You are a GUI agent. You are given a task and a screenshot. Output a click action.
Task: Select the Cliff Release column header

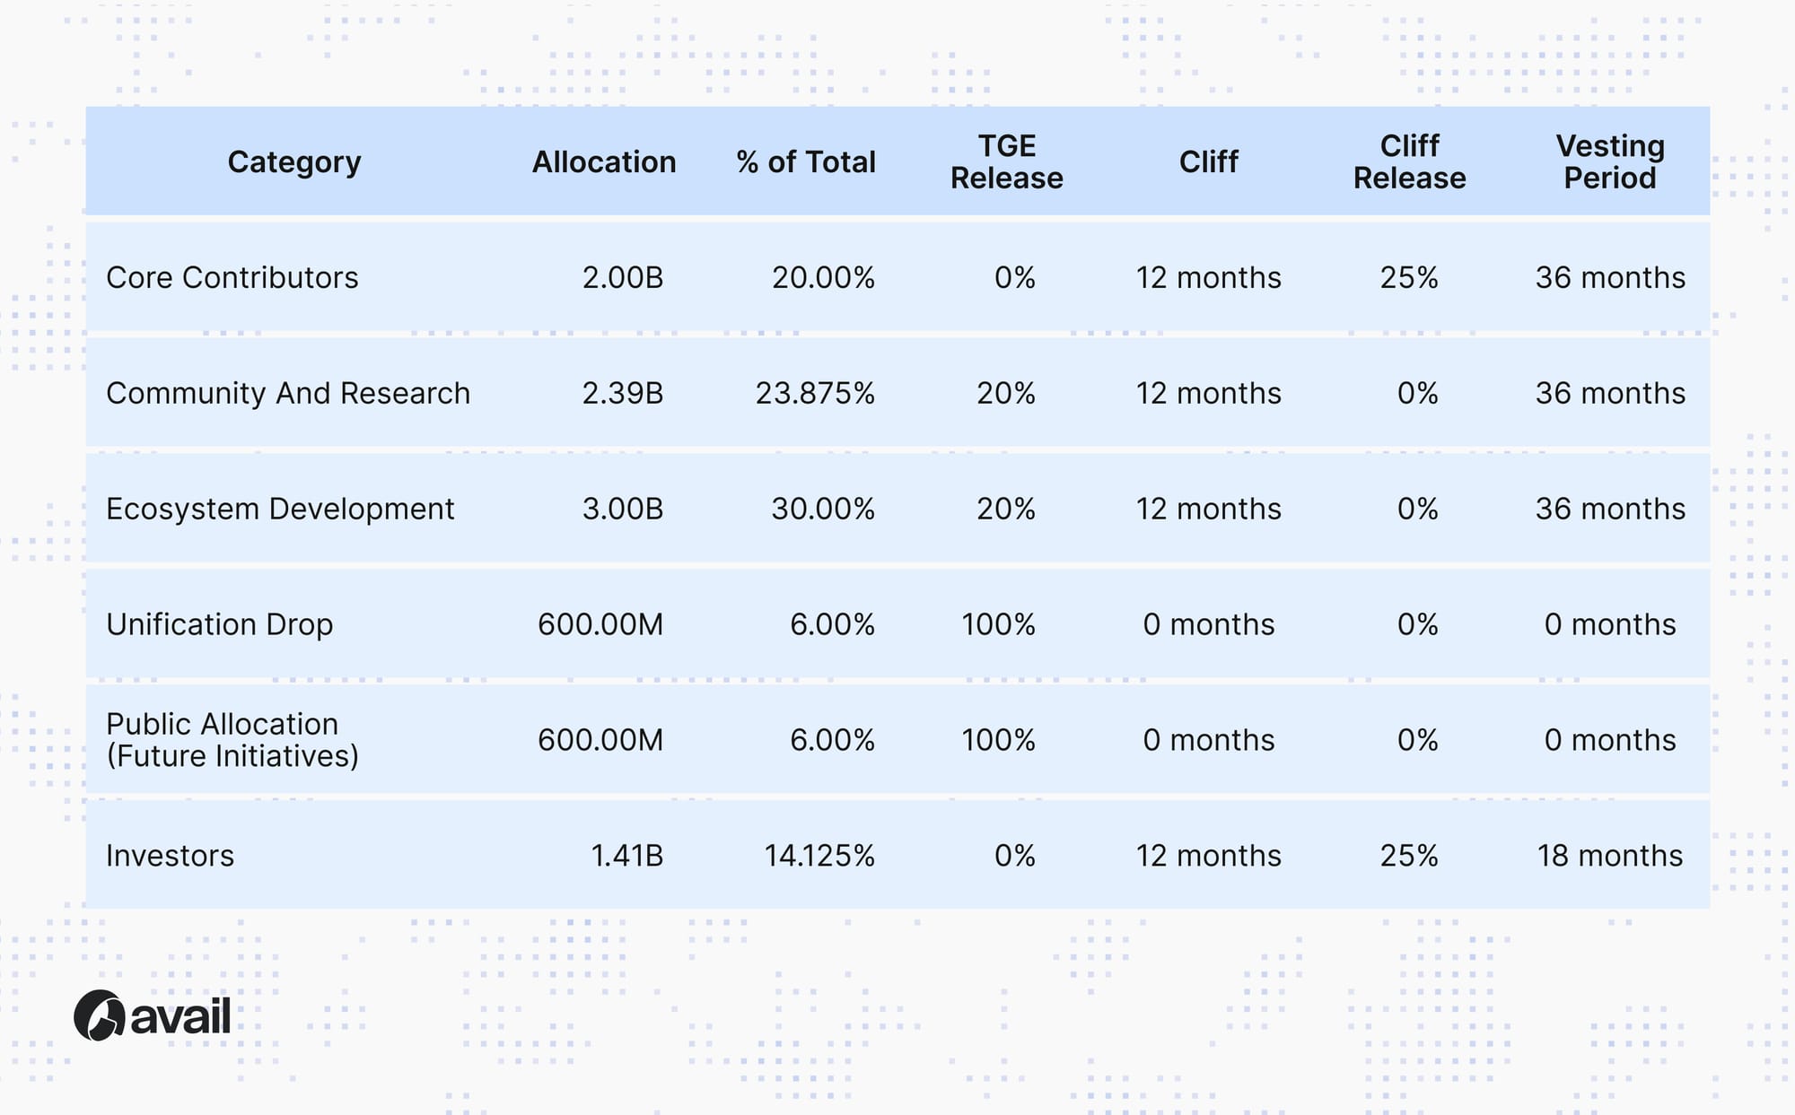pyautogui.click(x=1409, y=161)
